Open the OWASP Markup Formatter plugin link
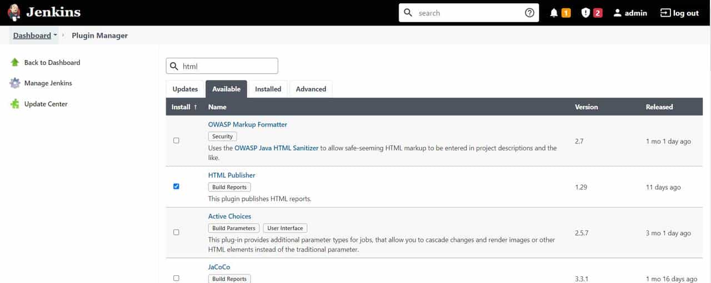The height and width of the screenshot is (283, 711). (x=248, y=125)
